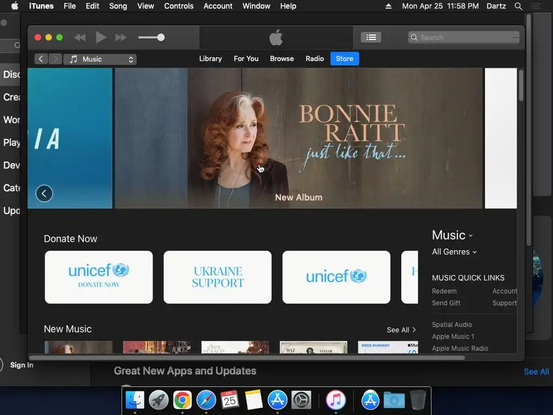
Task: Click the iTunes Store vertical scrollbar
Action: click(521, 85)
